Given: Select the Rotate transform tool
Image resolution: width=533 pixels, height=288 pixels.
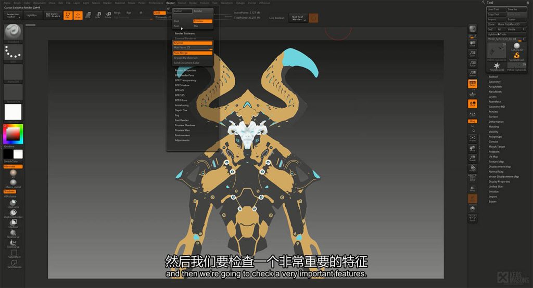Looking at the screenshot, I should pos(108,15).
